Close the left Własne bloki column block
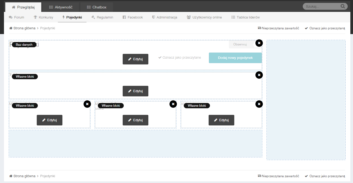 click(x=87, y=104)
